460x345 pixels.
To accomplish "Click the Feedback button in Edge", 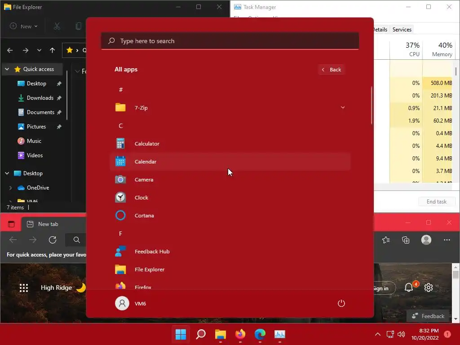I will (428, 316).
